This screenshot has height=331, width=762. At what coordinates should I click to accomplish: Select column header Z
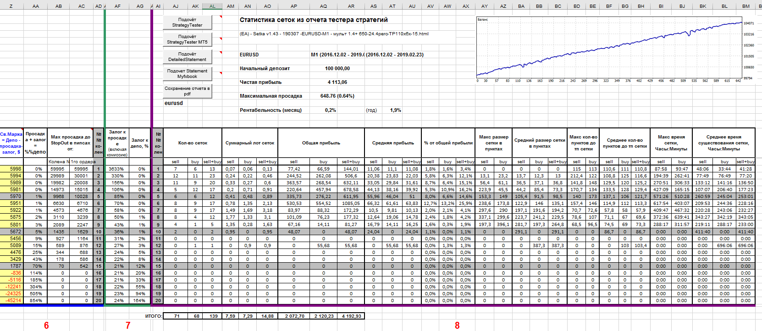[x=11, y=6]
